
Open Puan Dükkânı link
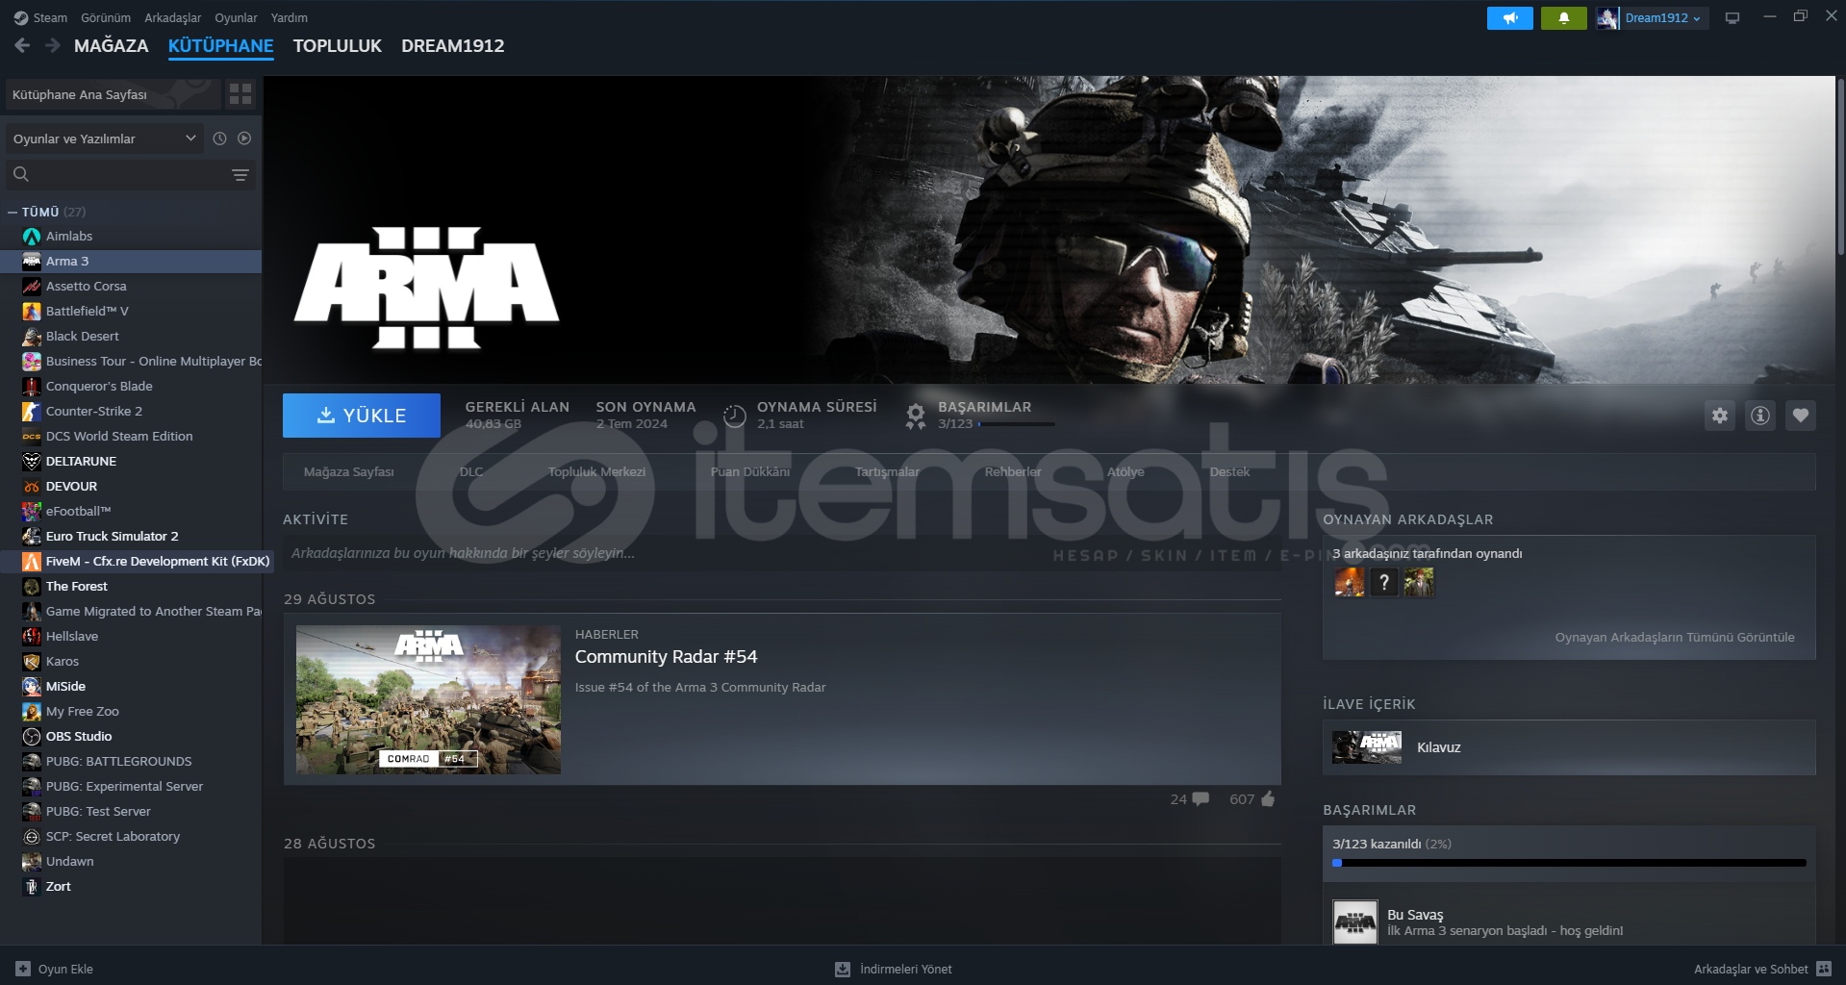[750, 471]
